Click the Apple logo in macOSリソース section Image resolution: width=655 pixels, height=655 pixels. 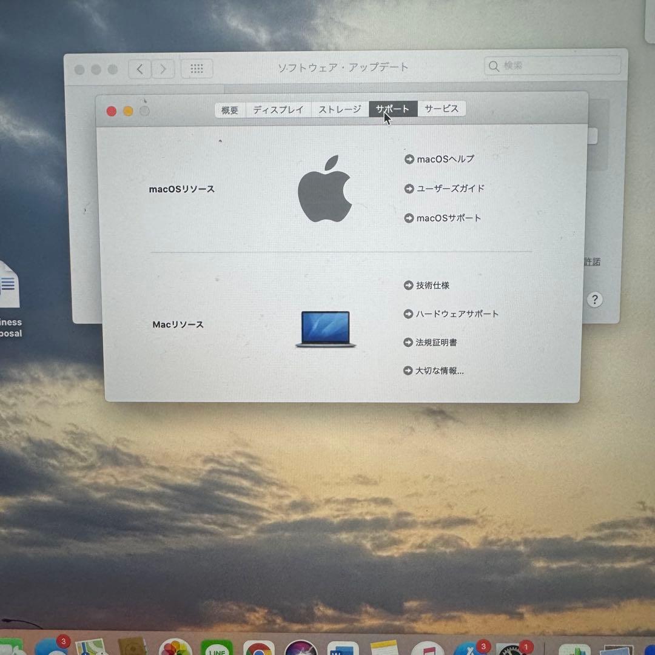[x=326, y=188]
